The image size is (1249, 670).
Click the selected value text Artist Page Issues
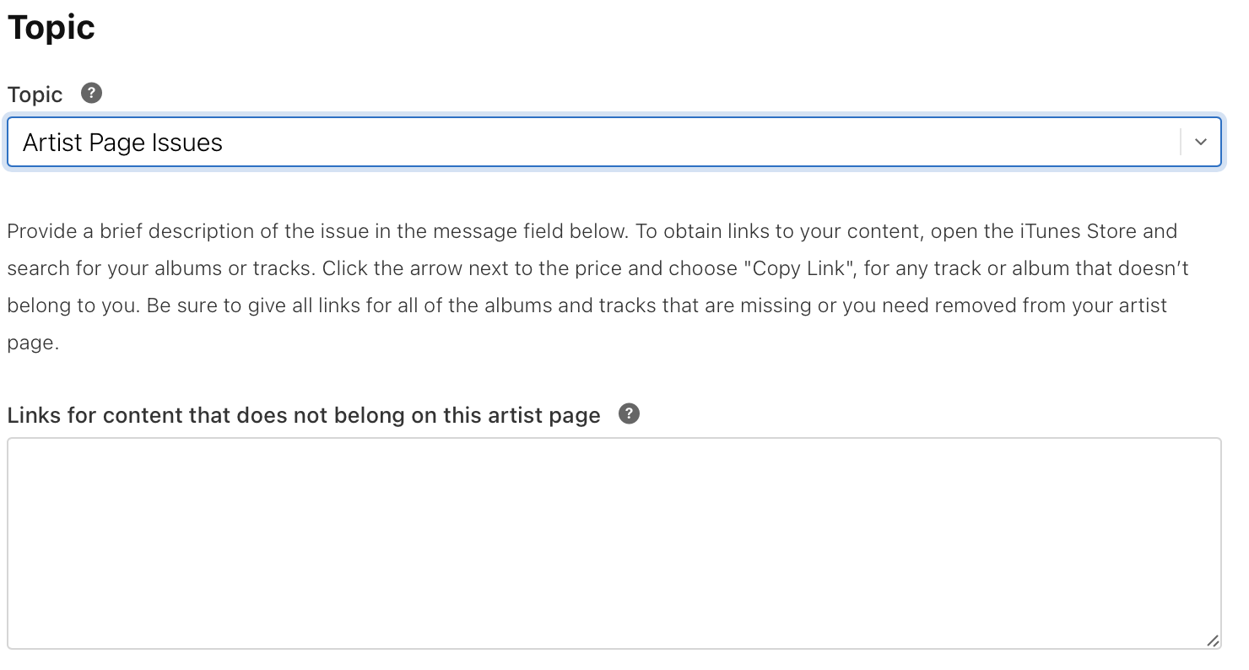[x=122, y=143]
